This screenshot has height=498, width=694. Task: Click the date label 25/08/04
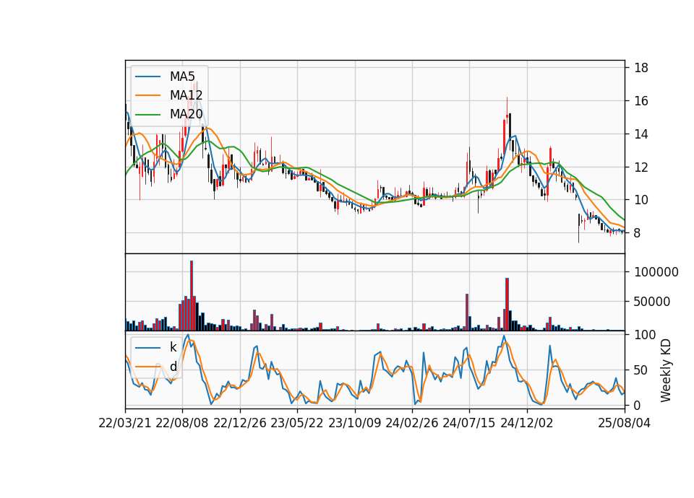tap(625, 423)
